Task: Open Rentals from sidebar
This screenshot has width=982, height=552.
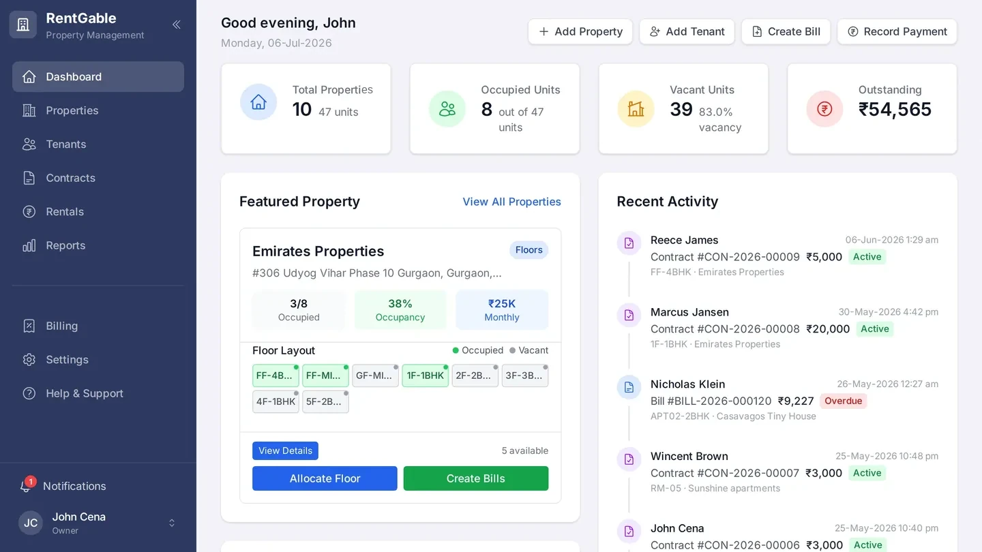Action: [x=98, y=211]
